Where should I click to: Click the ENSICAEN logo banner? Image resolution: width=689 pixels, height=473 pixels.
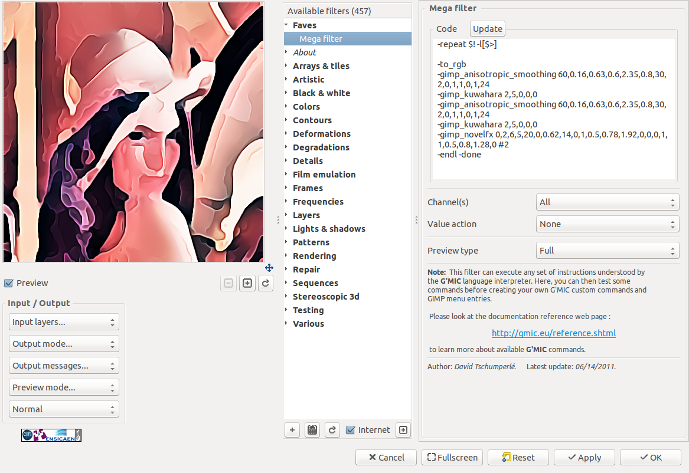pyautogui.click(x=51, y=435)
